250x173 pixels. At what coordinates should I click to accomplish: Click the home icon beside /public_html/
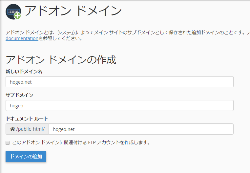click(x=12, y=129)
